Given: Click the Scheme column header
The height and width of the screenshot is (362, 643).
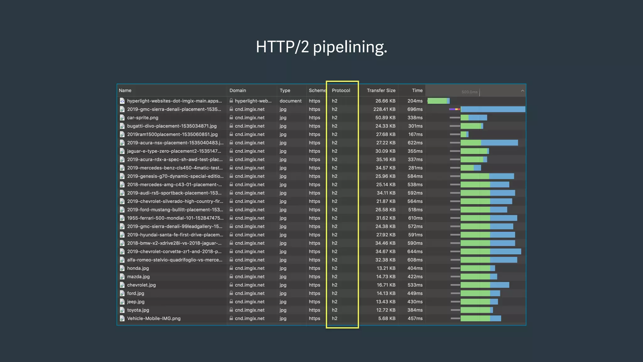Looking at the screenshot, I should (x=317, y=90).
